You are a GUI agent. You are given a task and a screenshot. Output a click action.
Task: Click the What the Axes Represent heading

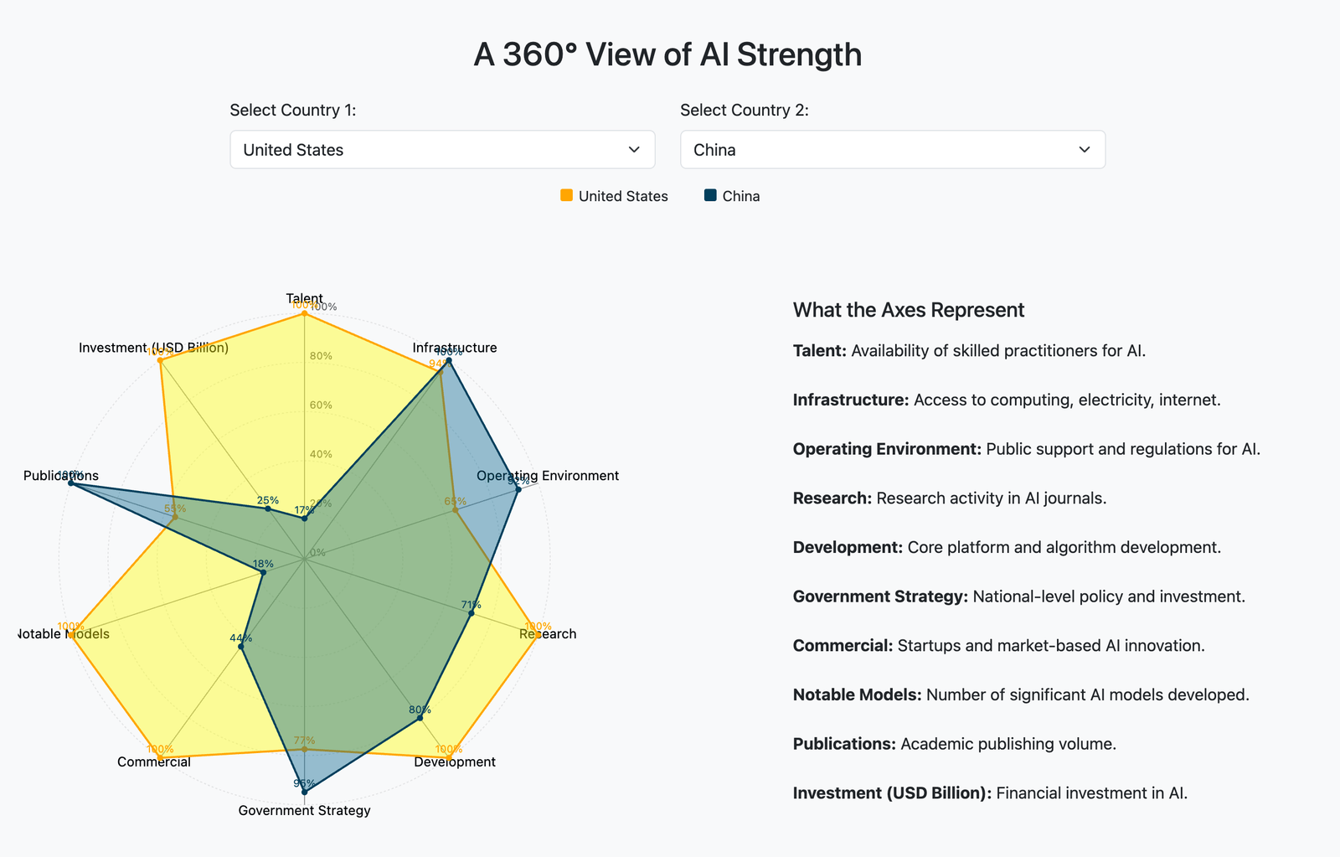[x=908, y=310]
